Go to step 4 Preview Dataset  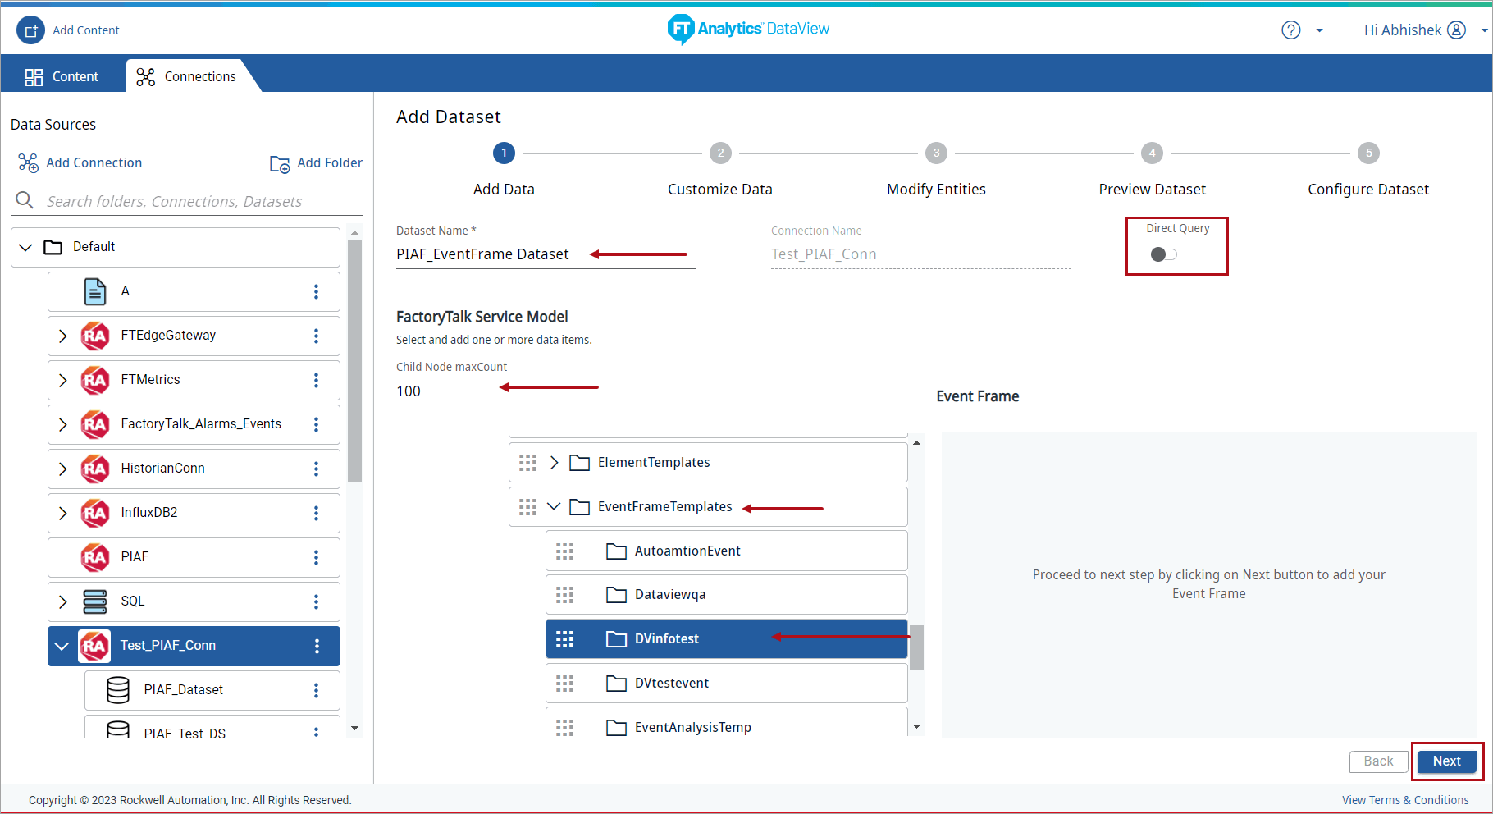click(x=1152, y=153)
